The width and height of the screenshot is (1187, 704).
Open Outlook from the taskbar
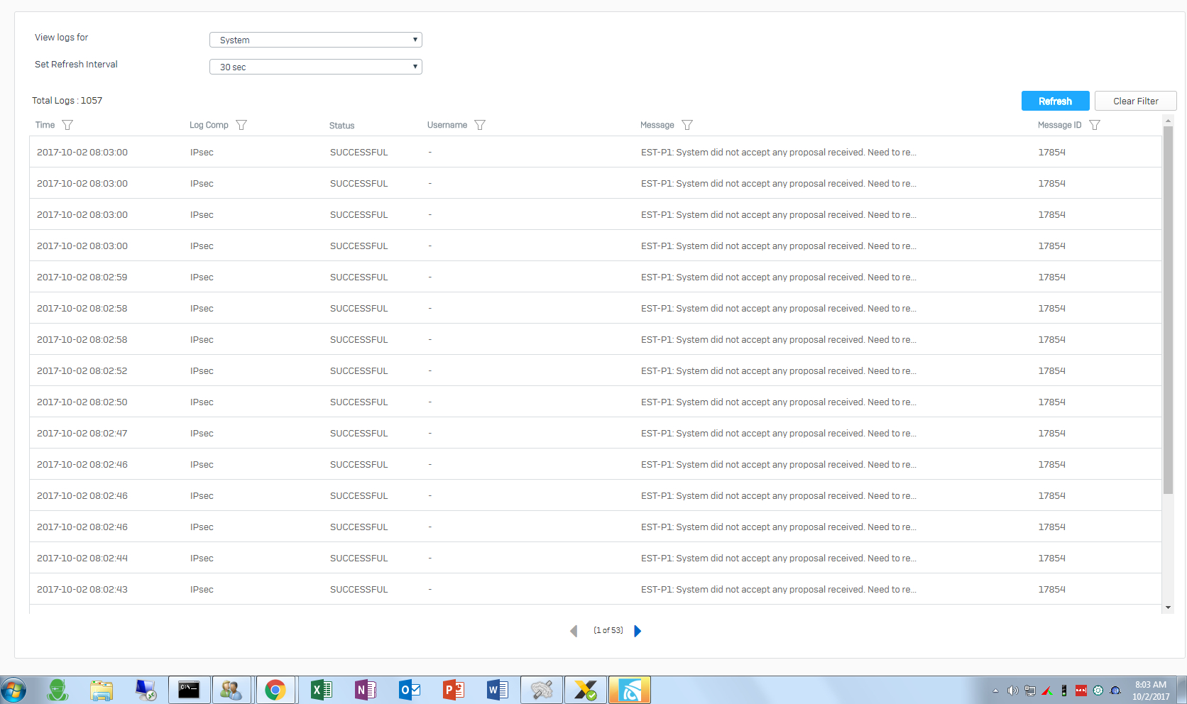[410, 690]
